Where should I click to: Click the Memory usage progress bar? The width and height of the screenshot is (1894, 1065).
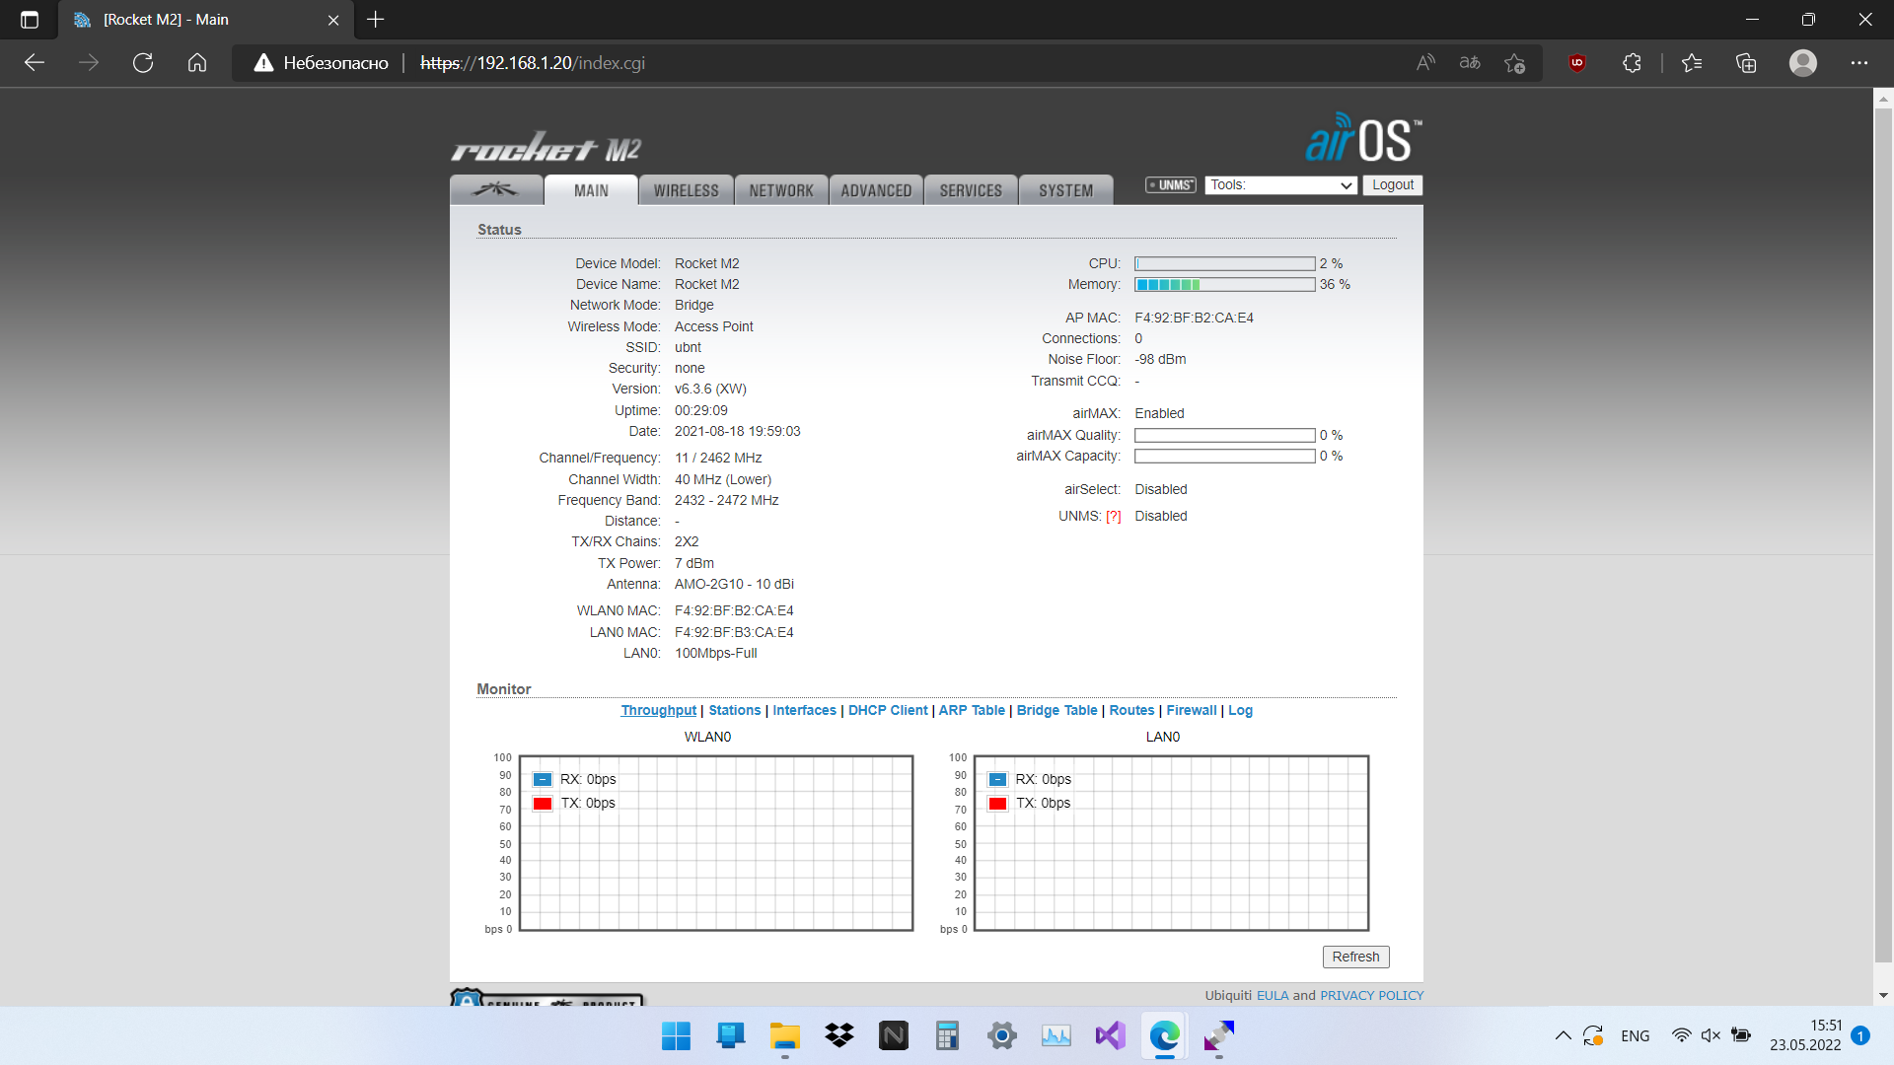tap(1224, 284)
